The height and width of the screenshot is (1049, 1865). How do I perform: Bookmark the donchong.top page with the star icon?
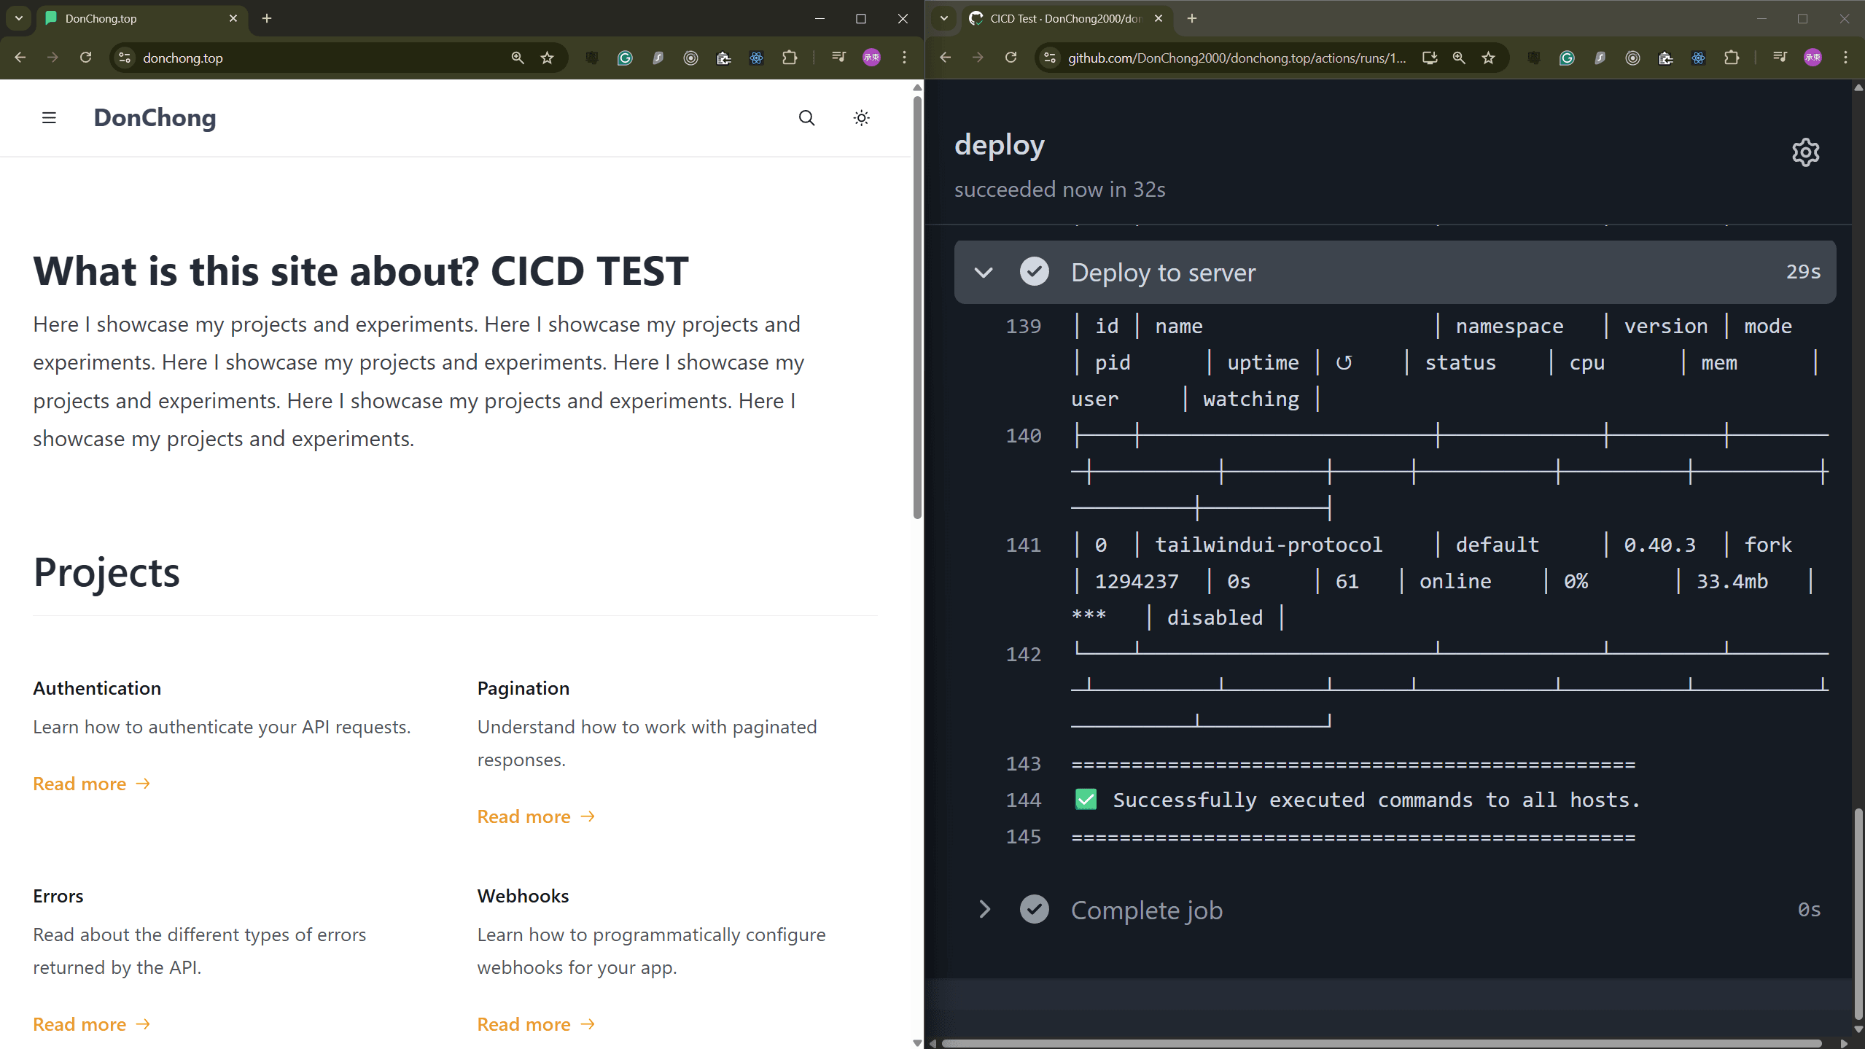point(548,58)
